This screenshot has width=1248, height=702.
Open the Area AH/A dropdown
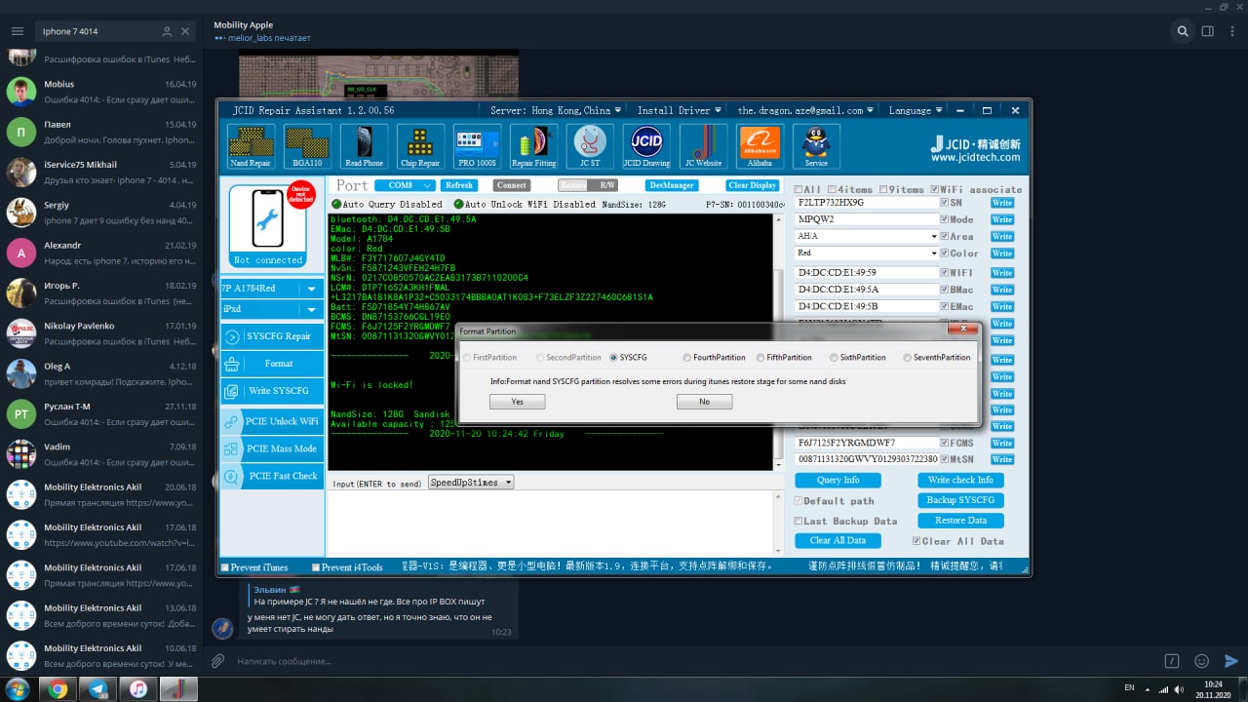934,236
